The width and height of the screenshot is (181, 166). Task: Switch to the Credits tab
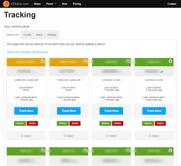[x=27, y=35]
